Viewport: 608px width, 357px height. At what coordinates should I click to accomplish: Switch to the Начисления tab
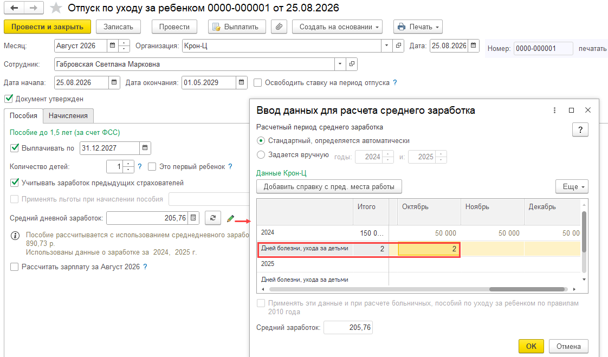pos(68,115)
